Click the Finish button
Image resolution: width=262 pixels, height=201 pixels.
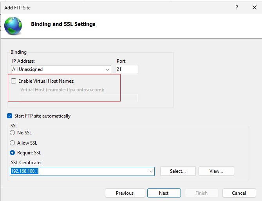[202, 193]
